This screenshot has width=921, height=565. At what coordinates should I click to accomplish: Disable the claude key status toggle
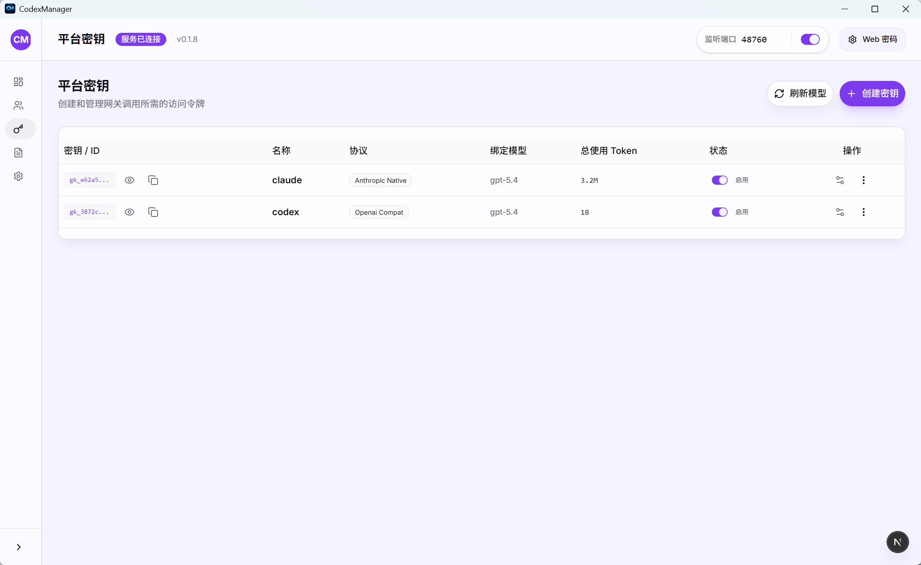pyautogui.click(x=719, y=180)
